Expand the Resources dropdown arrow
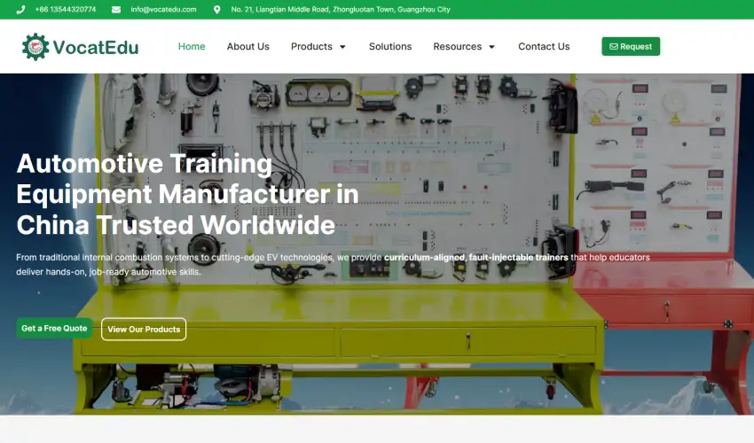This screenshot has height=443, width=754. click(491, 47)
